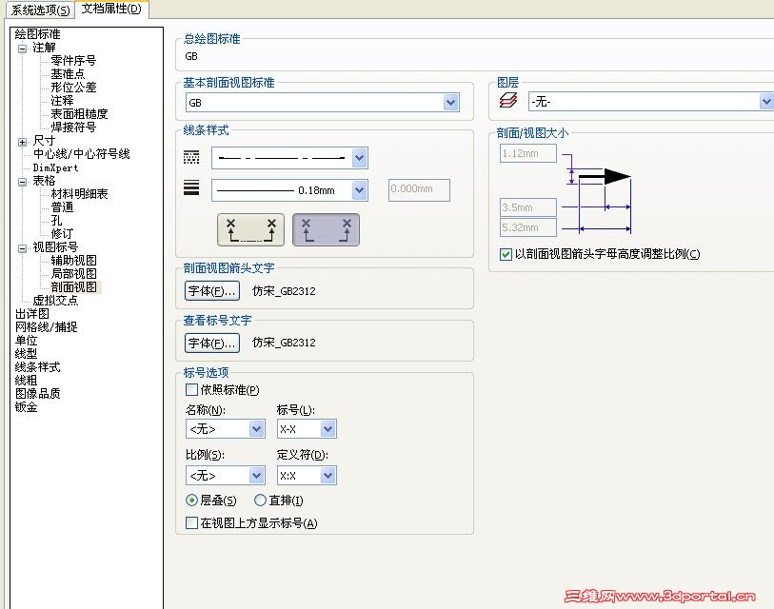Open 线条样式 settings in tree
The image size is (774, 609).
pos(37,367)
